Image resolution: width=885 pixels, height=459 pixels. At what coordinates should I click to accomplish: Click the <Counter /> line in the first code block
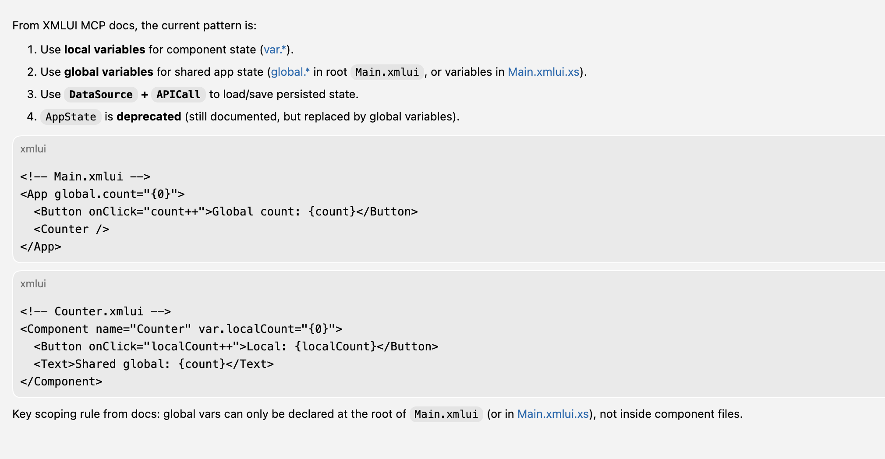(71, 229)
